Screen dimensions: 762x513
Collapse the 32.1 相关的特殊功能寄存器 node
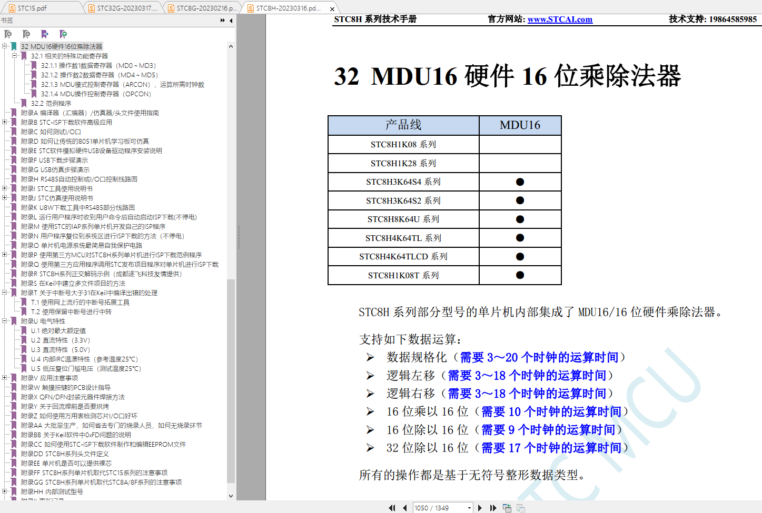pyautogui.click(x=15, y=56)
